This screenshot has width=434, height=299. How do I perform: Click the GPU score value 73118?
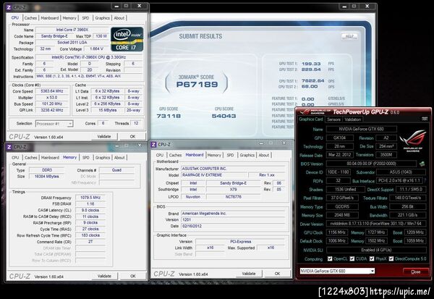[169, 116]
